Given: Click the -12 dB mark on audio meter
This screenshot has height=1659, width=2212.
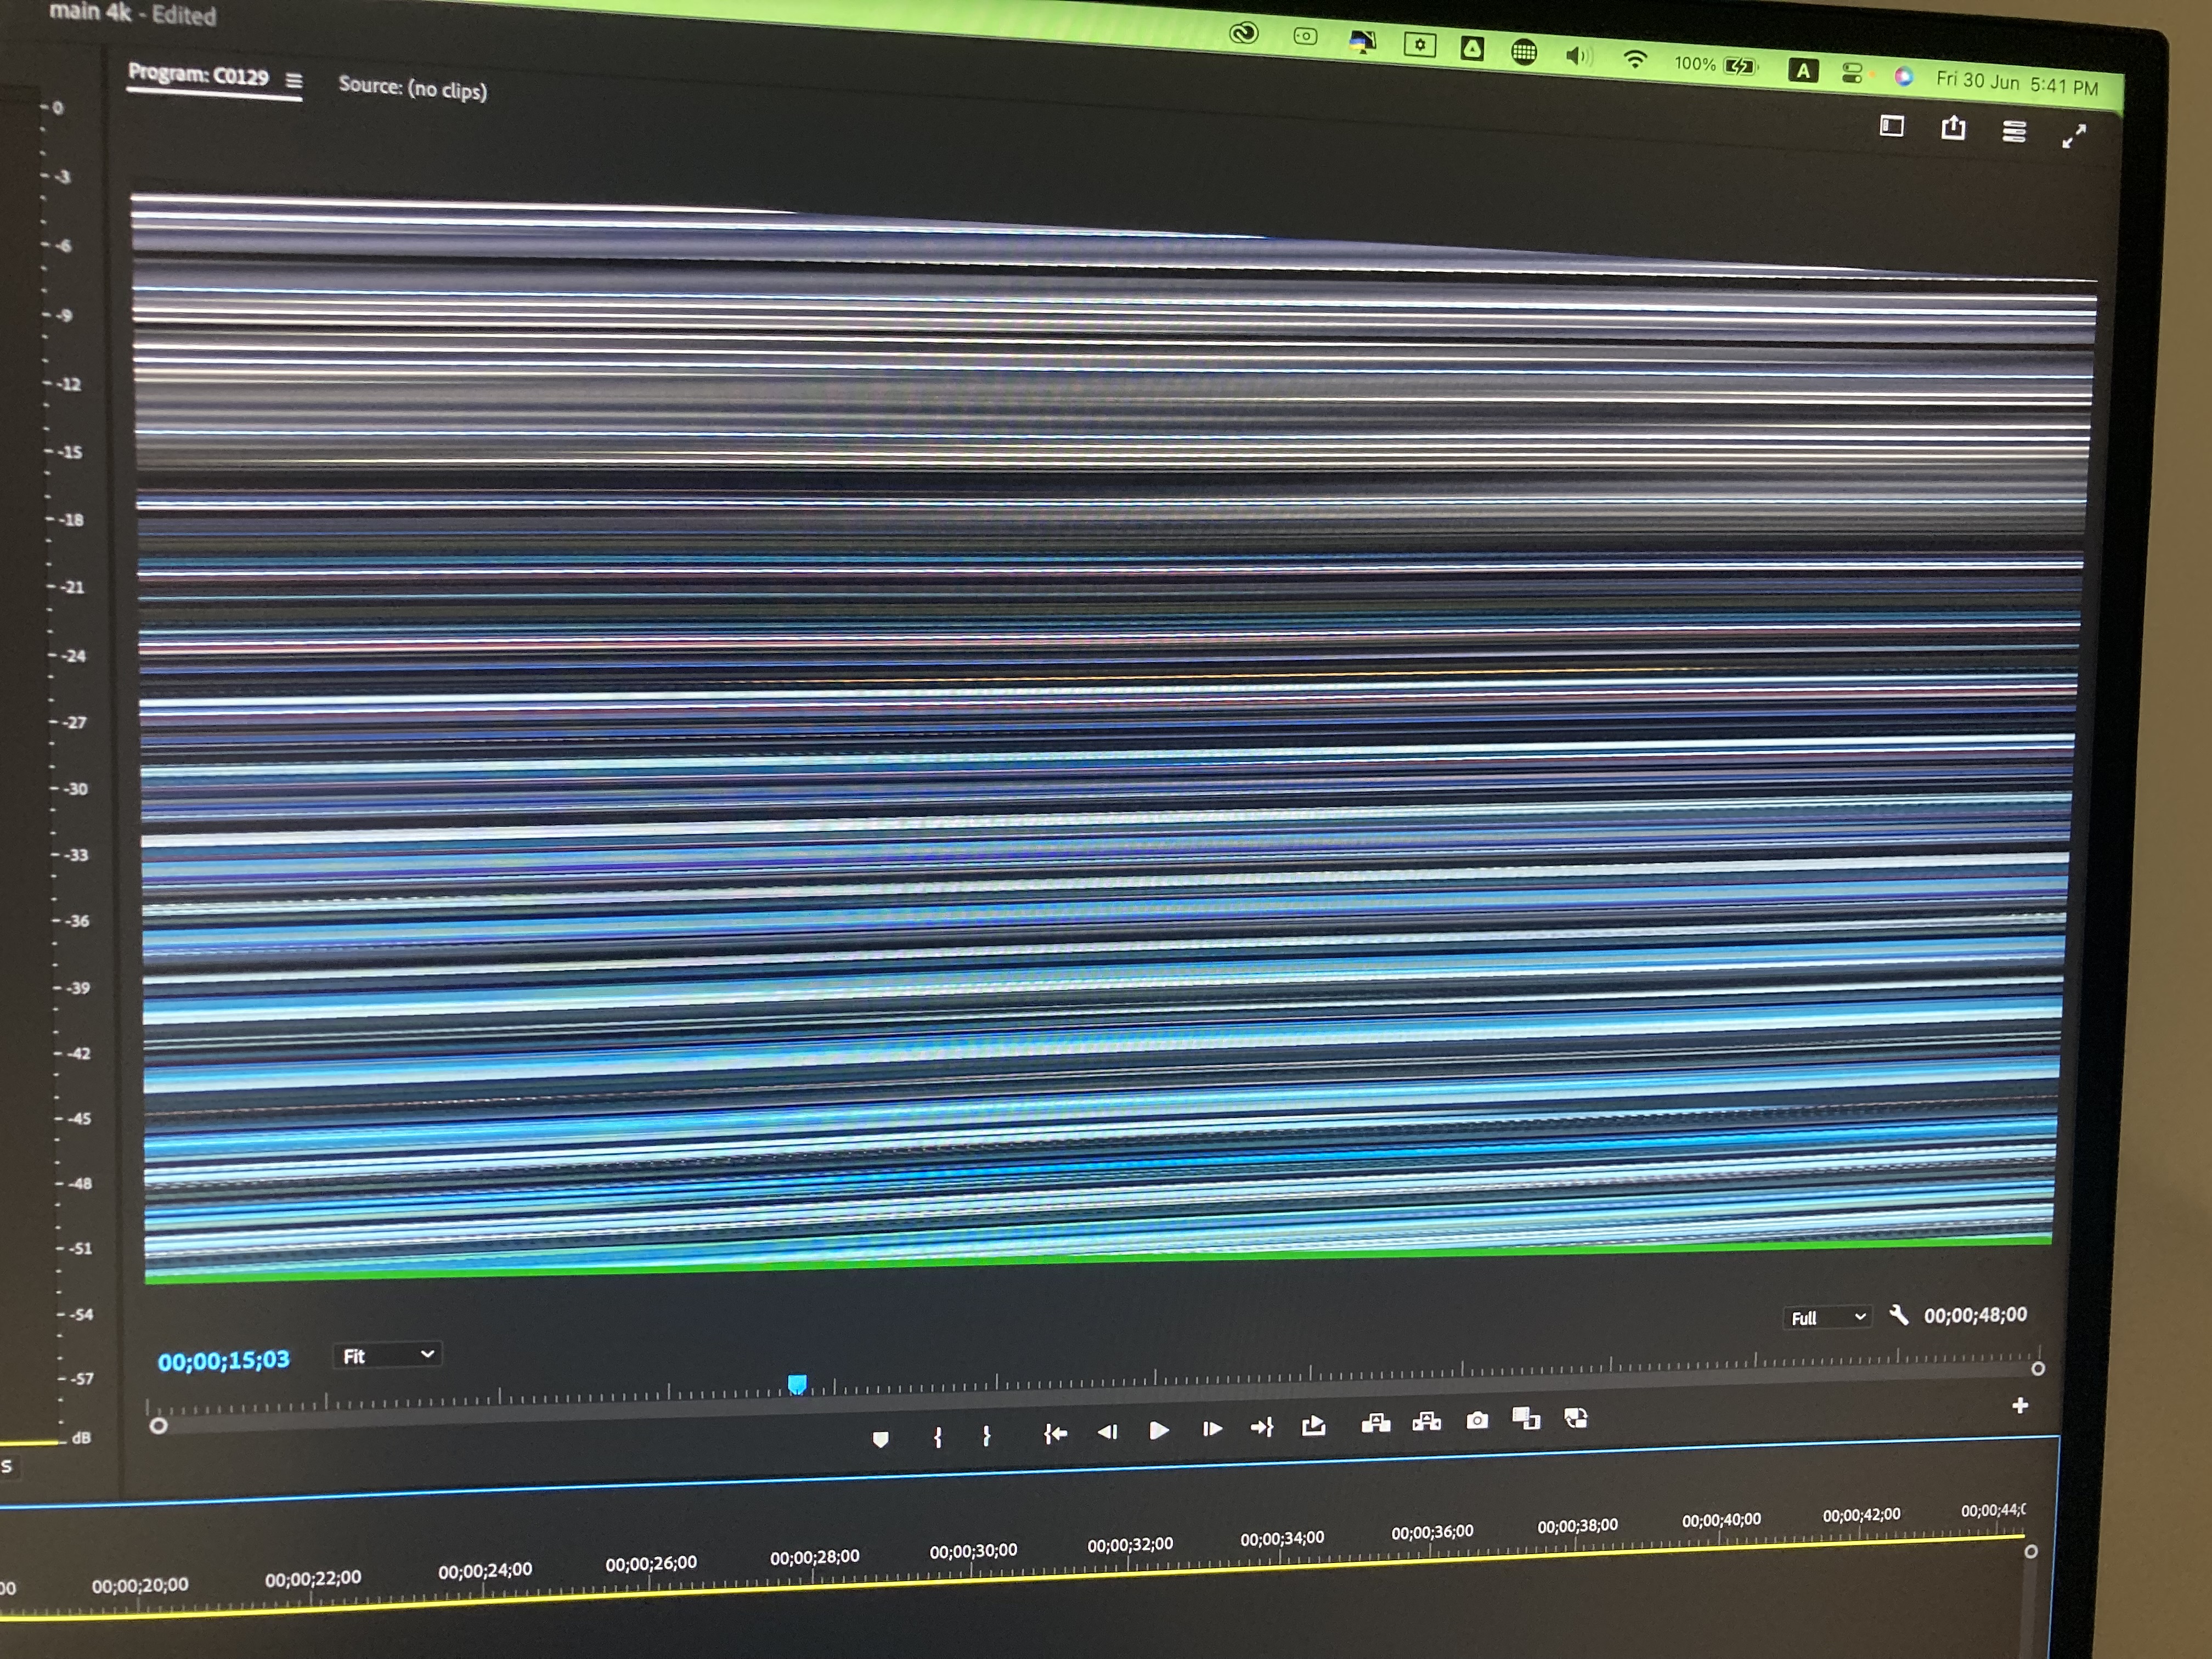Looking at the screenshot, I should (69, 384).
